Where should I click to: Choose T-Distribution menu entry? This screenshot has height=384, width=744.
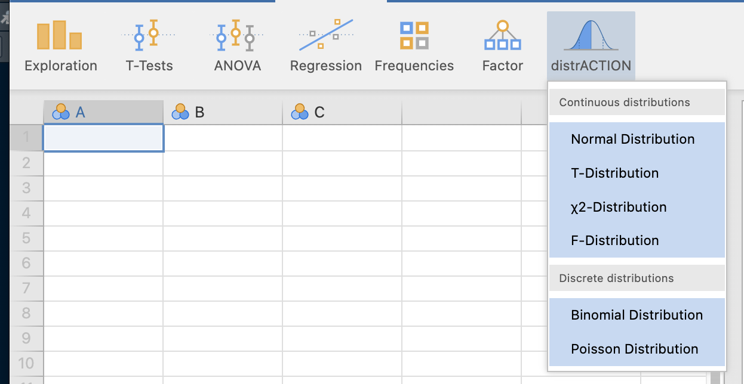point(614,173)
